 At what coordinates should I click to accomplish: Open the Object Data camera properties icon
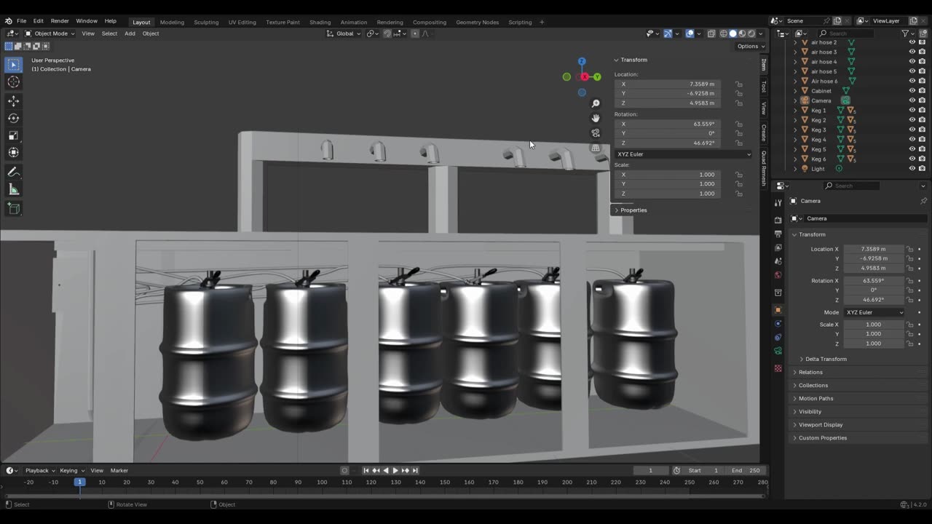click(778, 351)
